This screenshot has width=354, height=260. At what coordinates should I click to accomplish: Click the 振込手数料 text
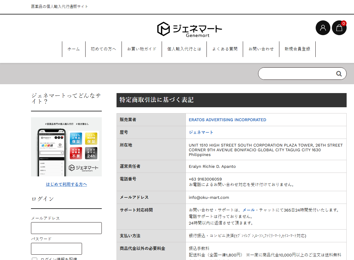199,248
